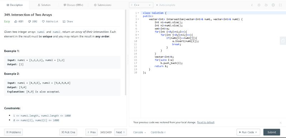Image resolution: width=286 pixels, height=138 pixels.
Task: Click the format code braces icon
Action: [259, 5]
